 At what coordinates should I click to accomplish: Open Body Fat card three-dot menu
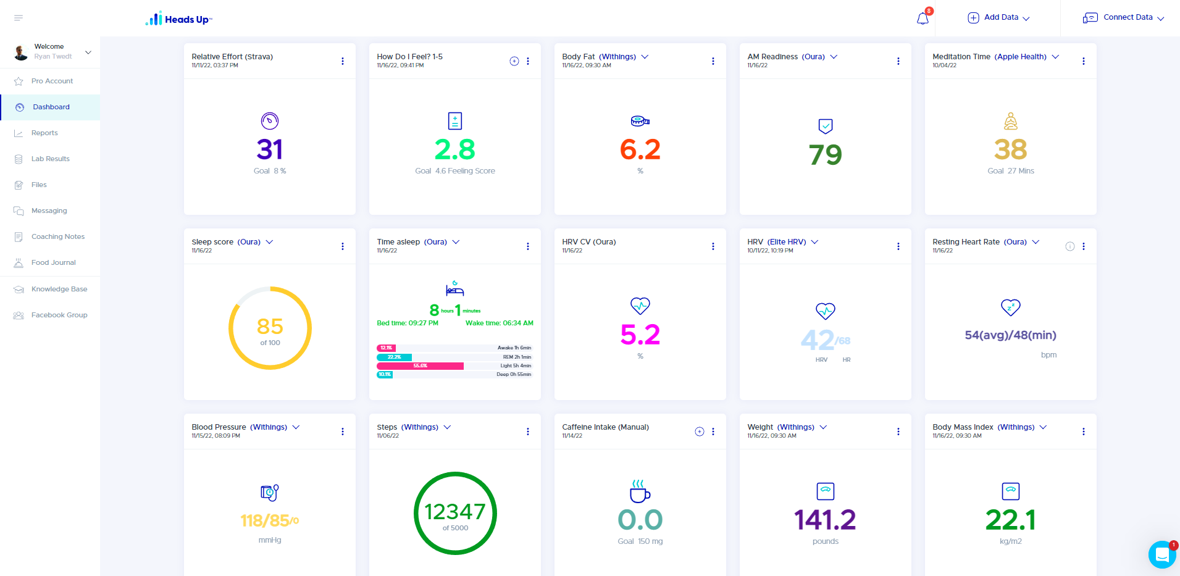(x=713, y=61)
